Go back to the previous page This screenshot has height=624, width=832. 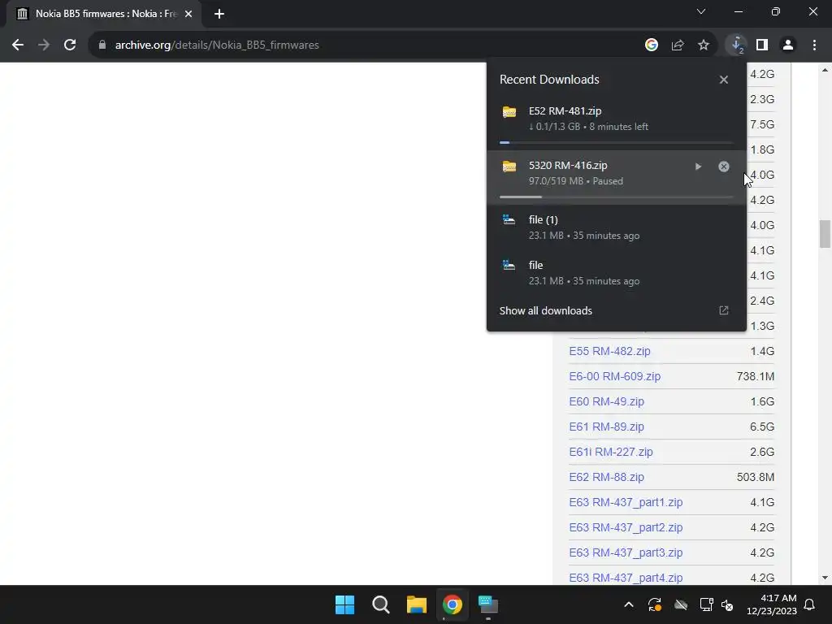pyautogui.click(x=18, y=45)
